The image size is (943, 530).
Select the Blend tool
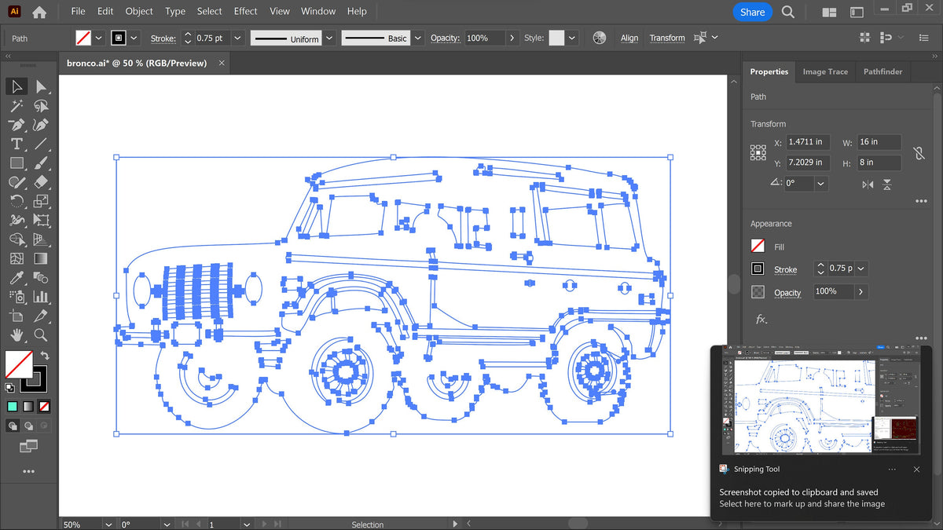point(41,278)
